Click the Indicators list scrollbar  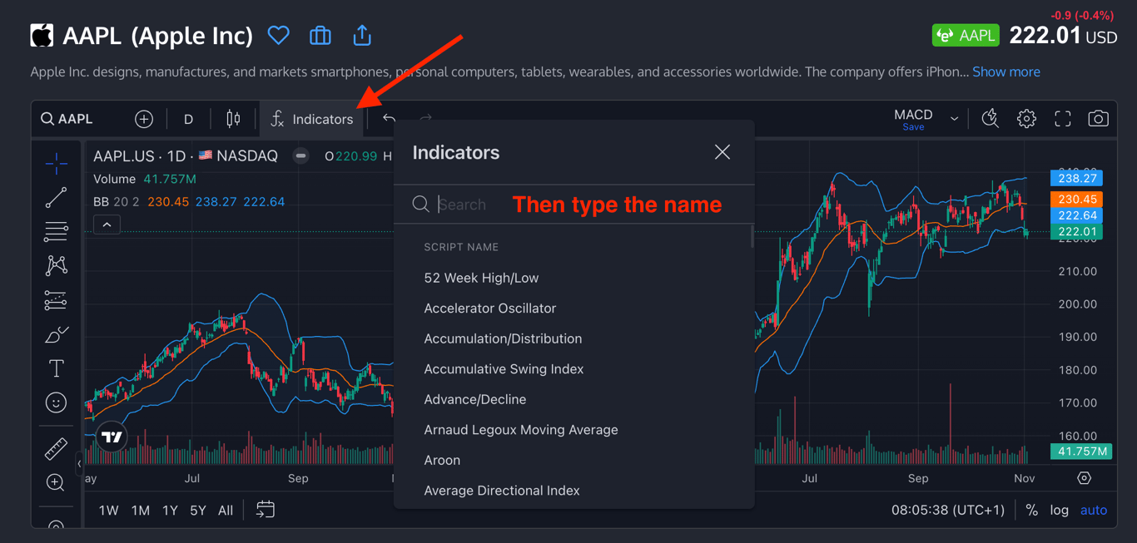(752, 236)
